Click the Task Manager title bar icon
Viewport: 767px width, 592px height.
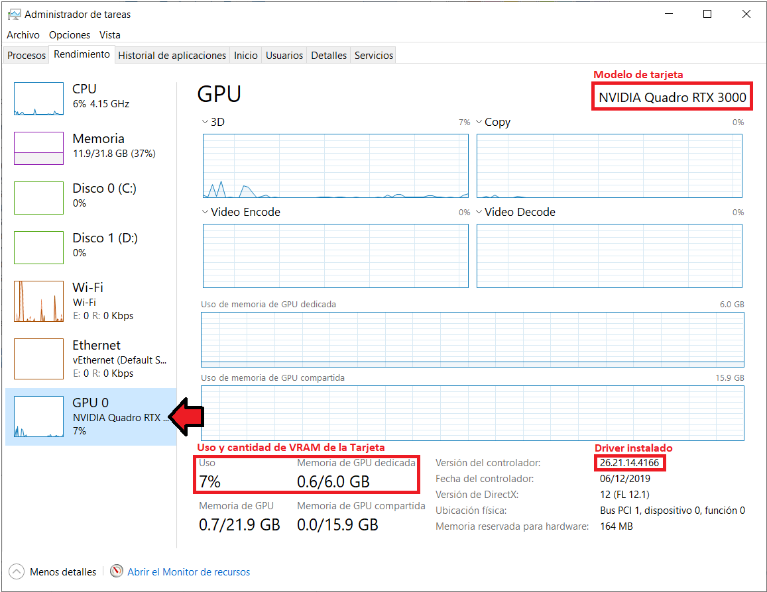tap(14, 14)
